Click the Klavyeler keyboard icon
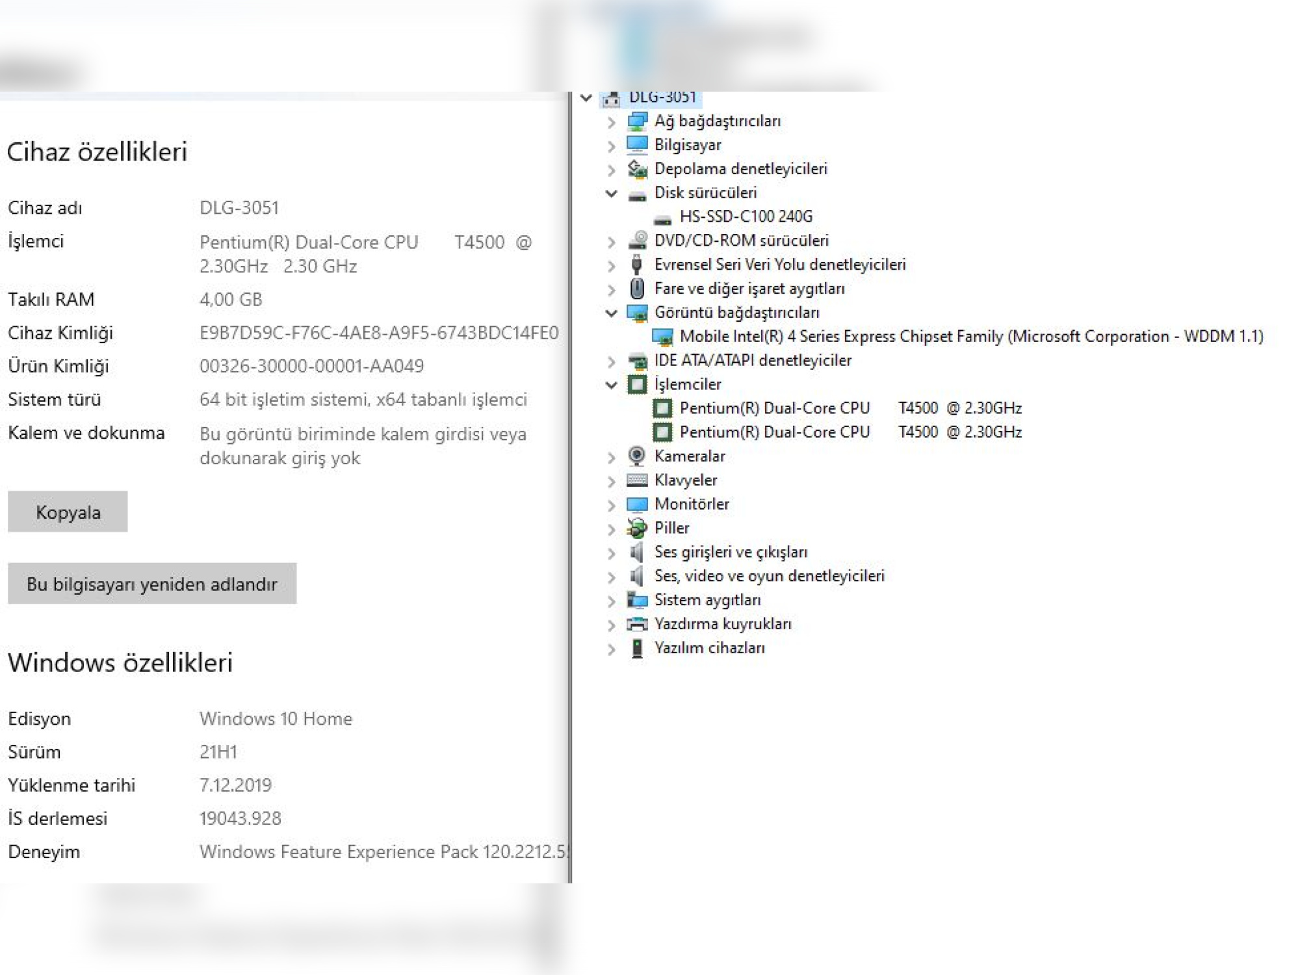The height and width of the screenshot is (975, 1300). [637, 480]
